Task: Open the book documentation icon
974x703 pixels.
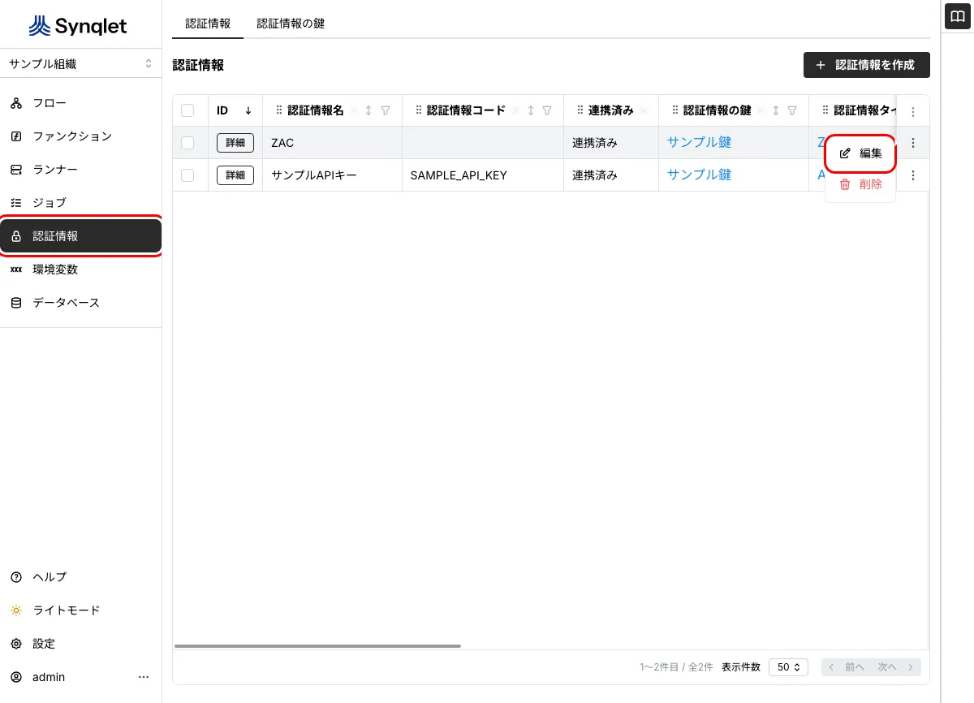Action: (958, 16)
